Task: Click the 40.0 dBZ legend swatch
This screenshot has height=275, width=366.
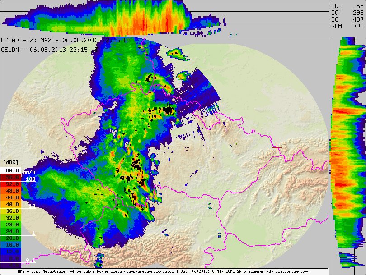Action: (x=11, y=204)
